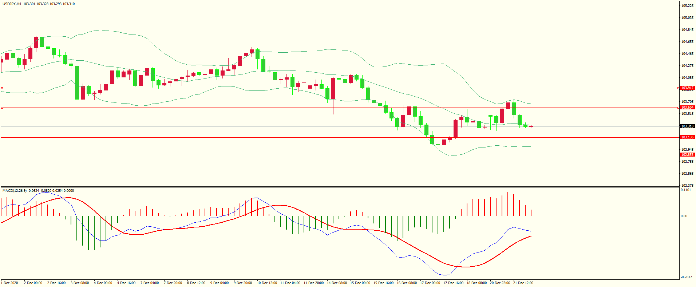Click the red 103.604 price level label

point(687,108)
